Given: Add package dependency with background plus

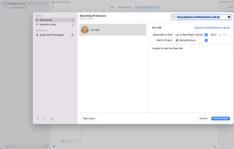Looking at the screenshot, I should point(53,141).
